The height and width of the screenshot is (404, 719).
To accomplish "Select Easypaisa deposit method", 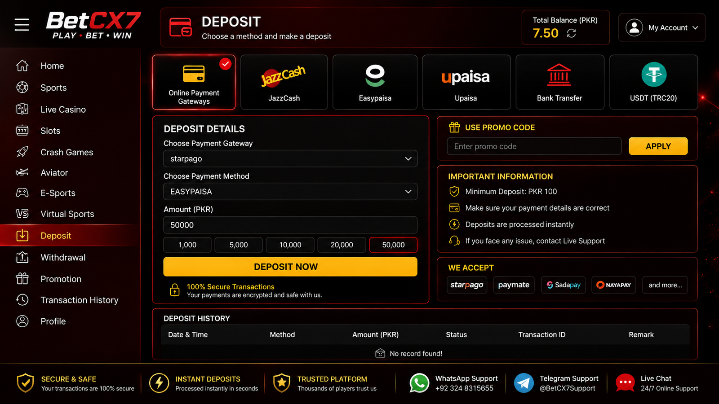I will point(375,82).
